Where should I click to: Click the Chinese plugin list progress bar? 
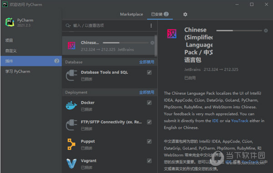126,43
